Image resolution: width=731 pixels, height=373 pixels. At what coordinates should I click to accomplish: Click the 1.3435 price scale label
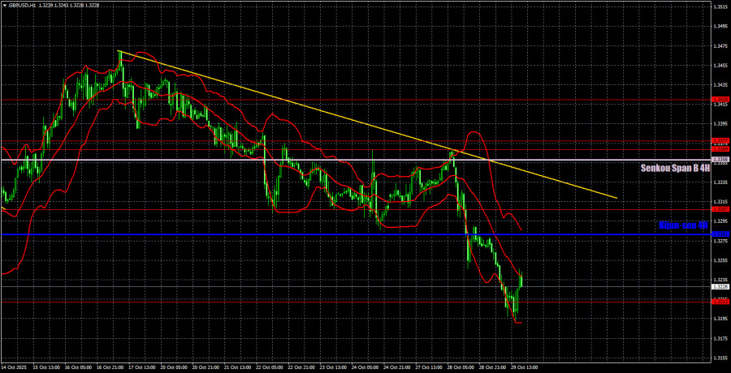click(x=720, y=85)
